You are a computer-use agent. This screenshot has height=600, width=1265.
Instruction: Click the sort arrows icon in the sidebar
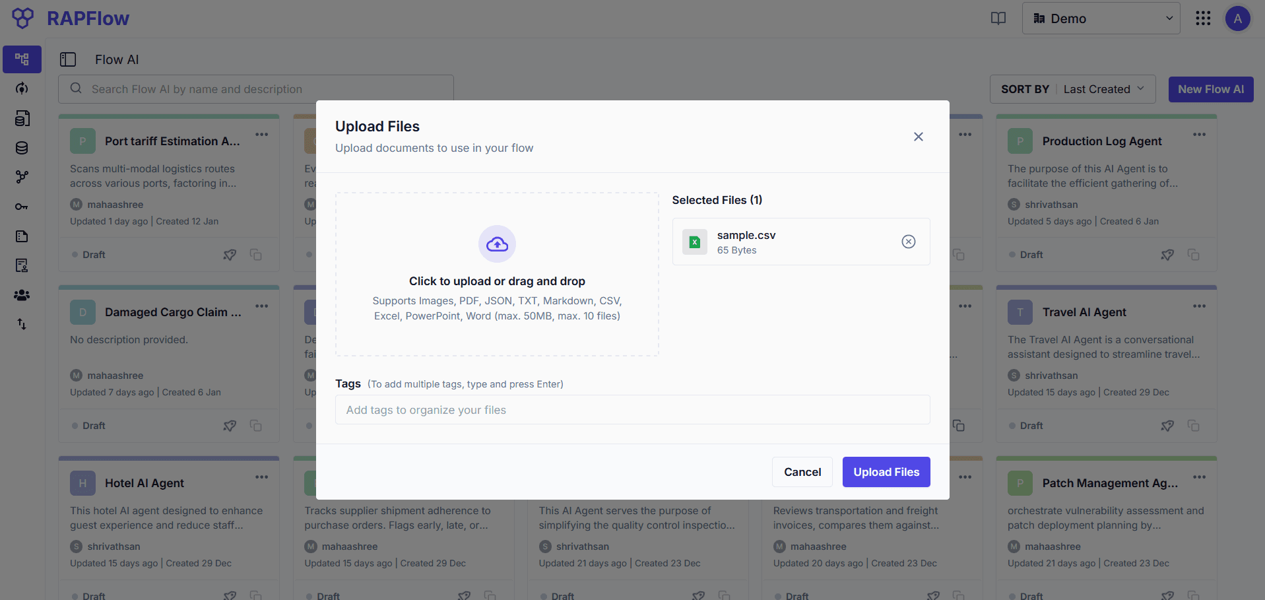(x=22, y=324)
